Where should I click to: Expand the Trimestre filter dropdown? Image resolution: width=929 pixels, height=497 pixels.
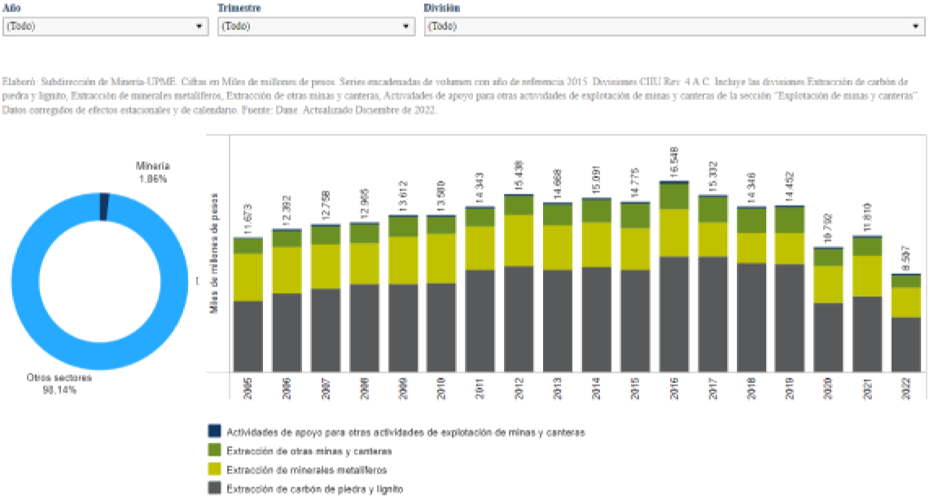[x=317, y=26]
